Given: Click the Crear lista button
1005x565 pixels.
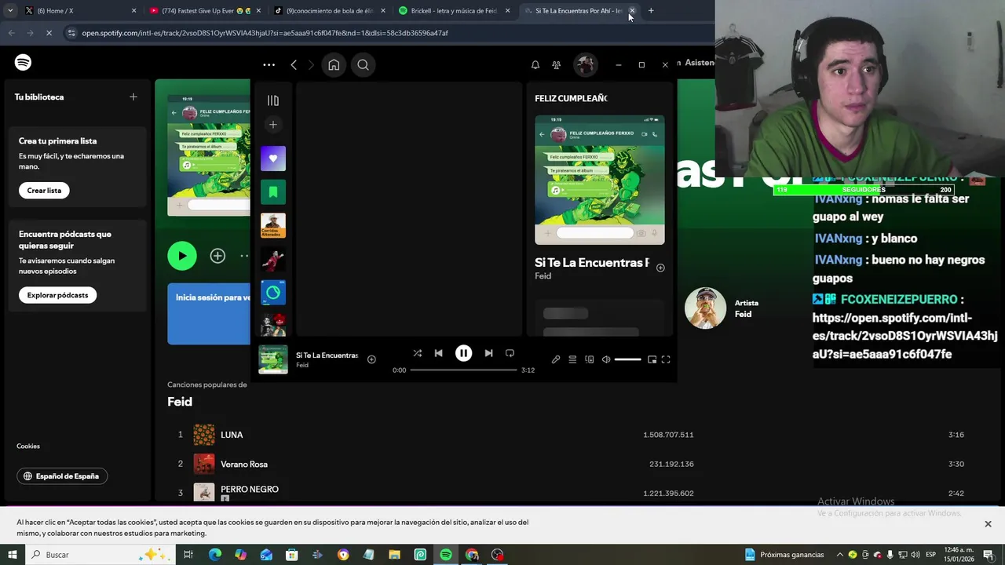Looking at the screenshot, I should point(44,190).
